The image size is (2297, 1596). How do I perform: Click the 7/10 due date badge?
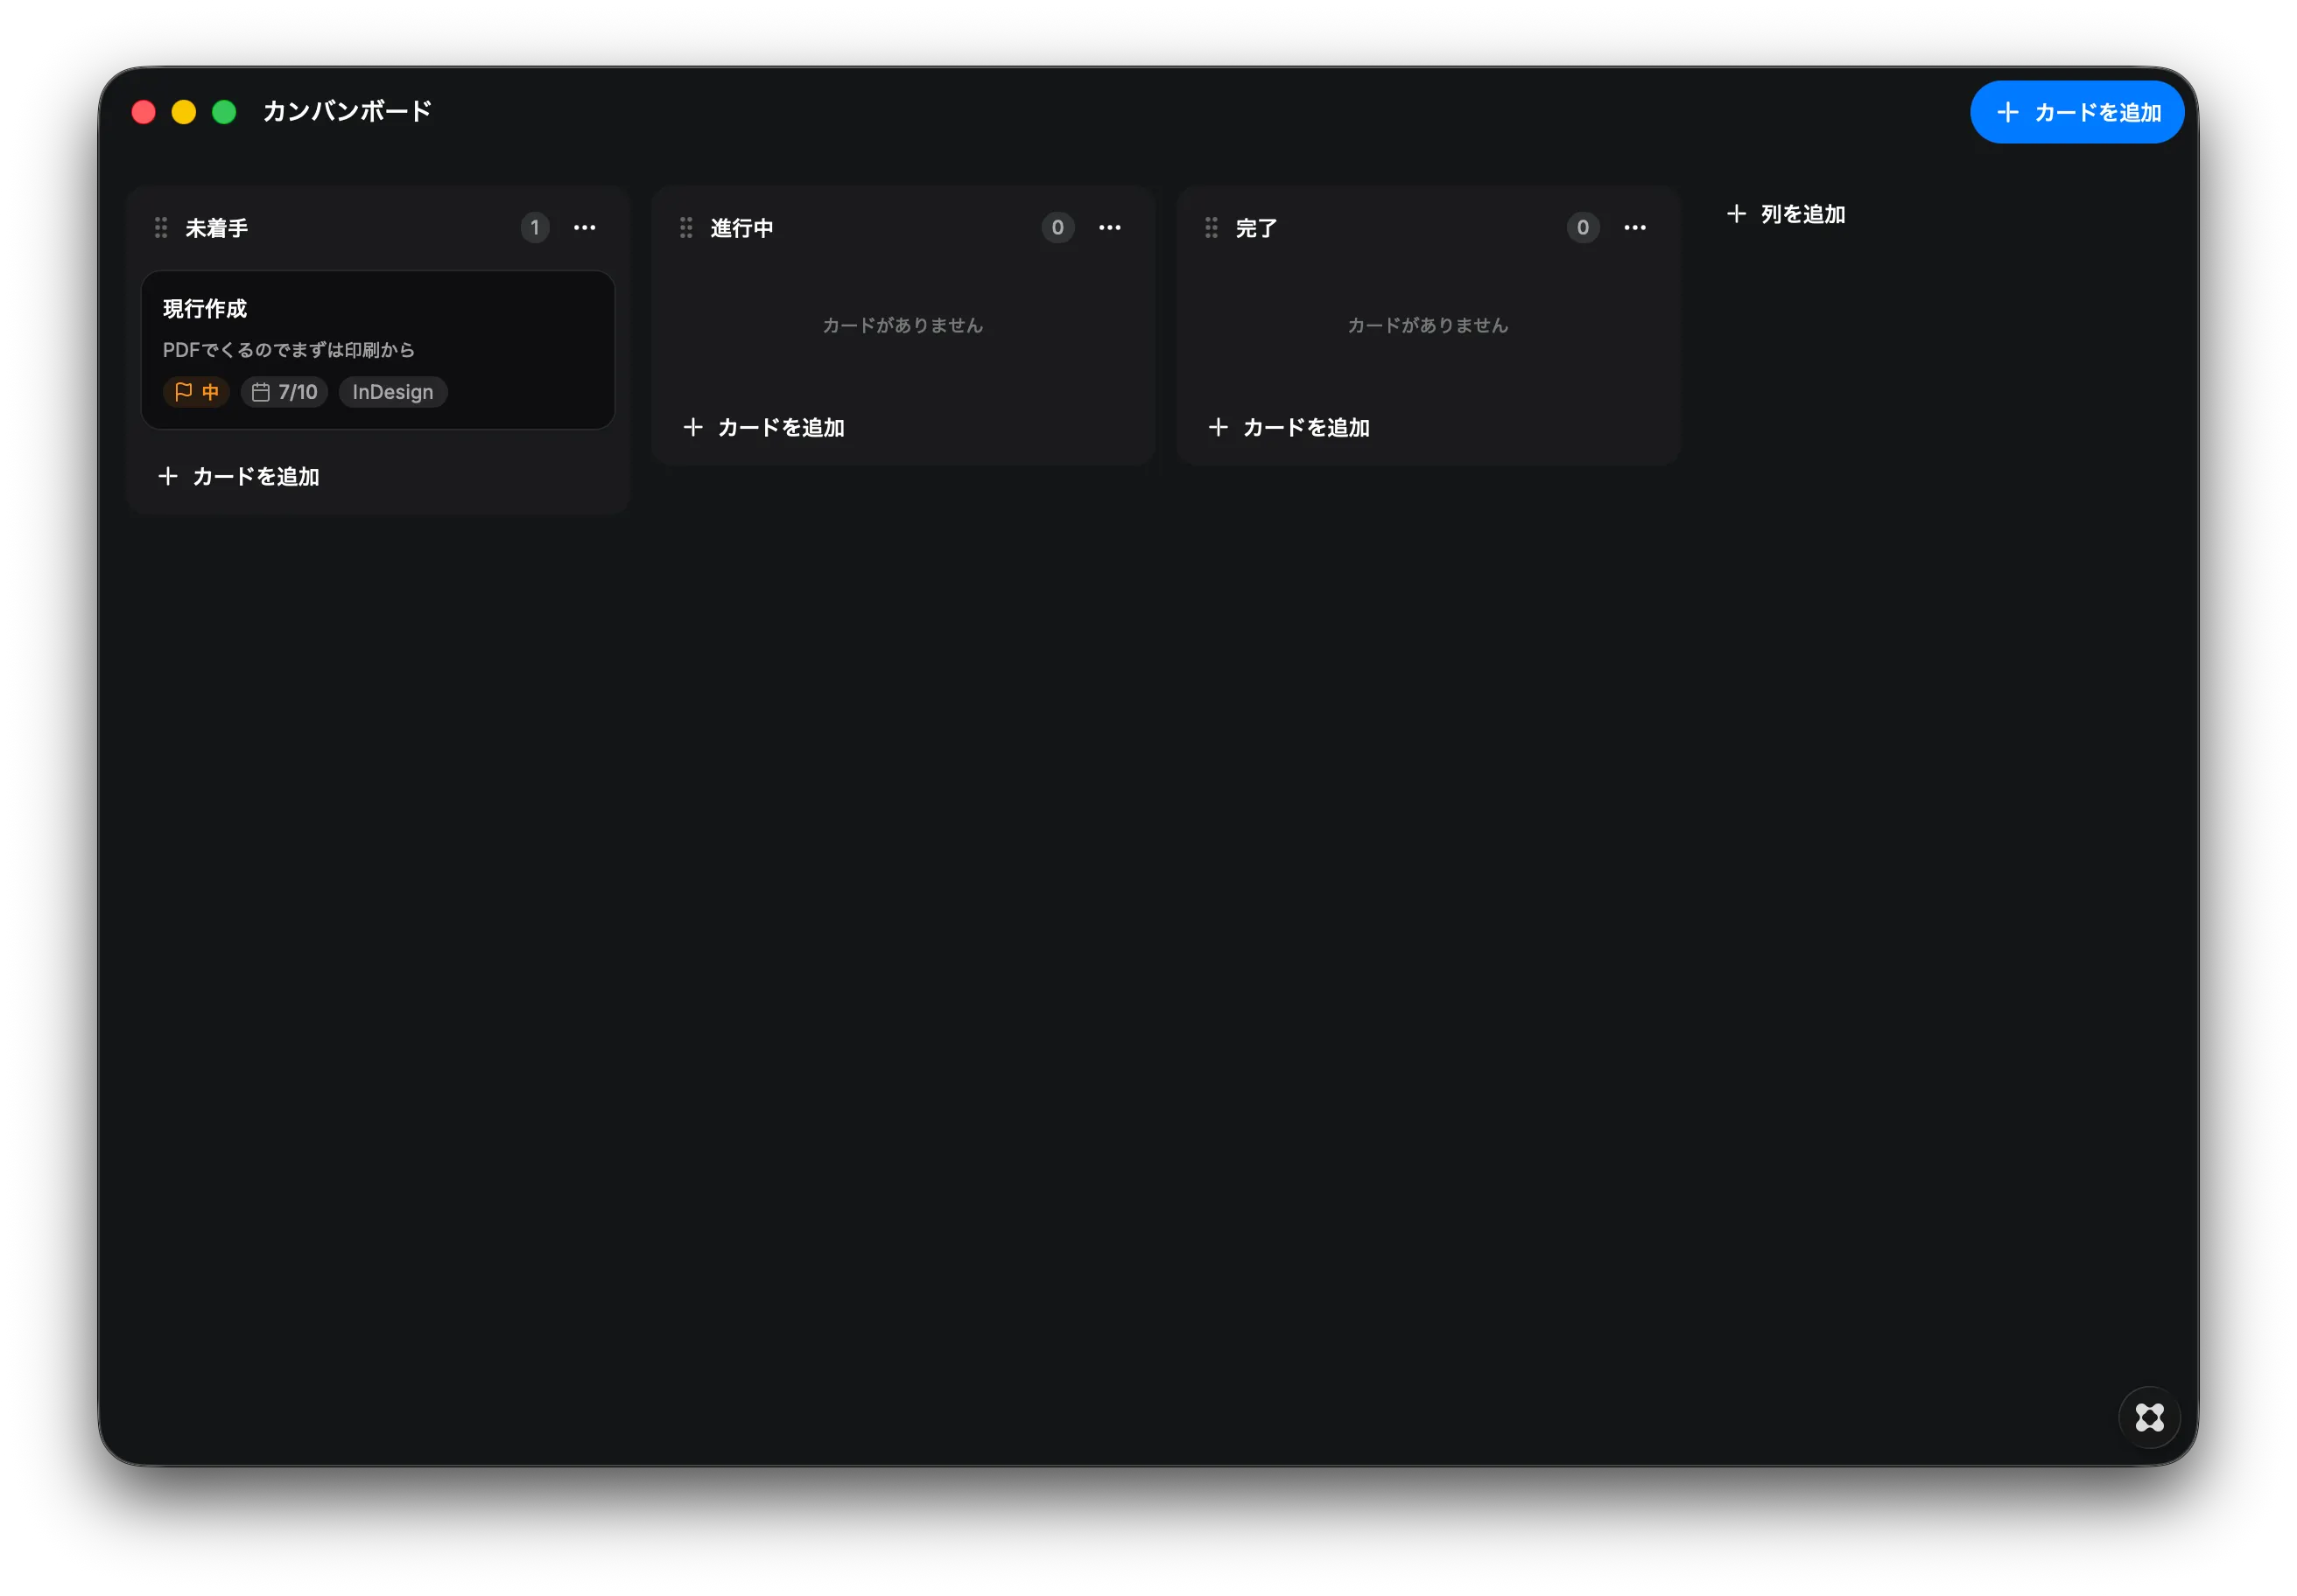point(284,392)
